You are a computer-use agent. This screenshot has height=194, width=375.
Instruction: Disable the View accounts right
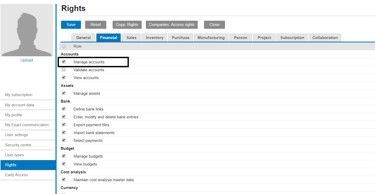pyautogui.click(x=64, y=77)
